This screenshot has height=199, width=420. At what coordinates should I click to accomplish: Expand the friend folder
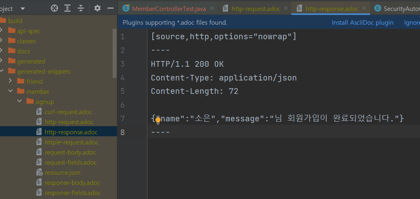point(11,81)
